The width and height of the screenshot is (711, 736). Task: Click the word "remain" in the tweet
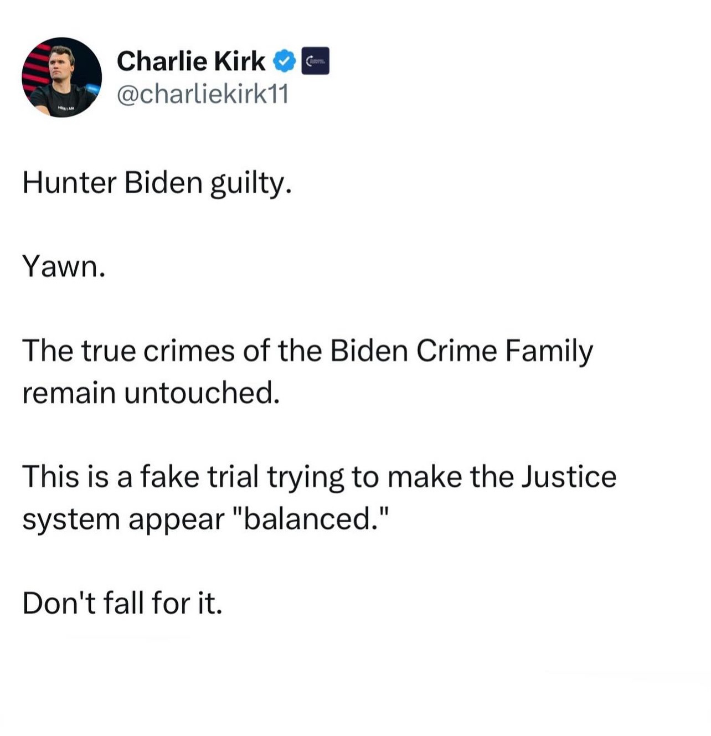pos(68,393)
